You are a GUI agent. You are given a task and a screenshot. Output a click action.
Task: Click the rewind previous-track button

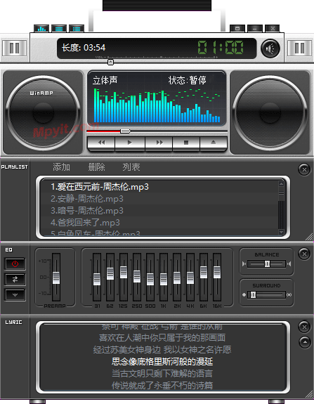[101, 143]
